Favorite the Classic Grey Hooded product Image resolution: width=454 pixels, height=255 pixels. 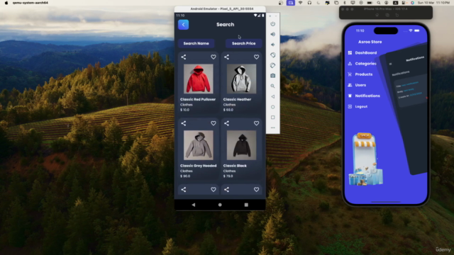[x=214, y=123]
